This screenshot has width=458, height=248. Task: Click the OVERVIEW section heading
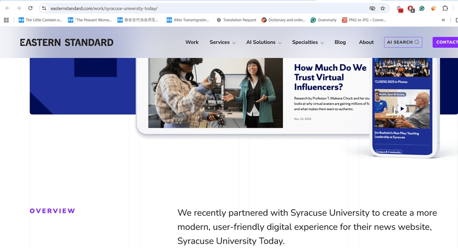click(x=52, y=211)
